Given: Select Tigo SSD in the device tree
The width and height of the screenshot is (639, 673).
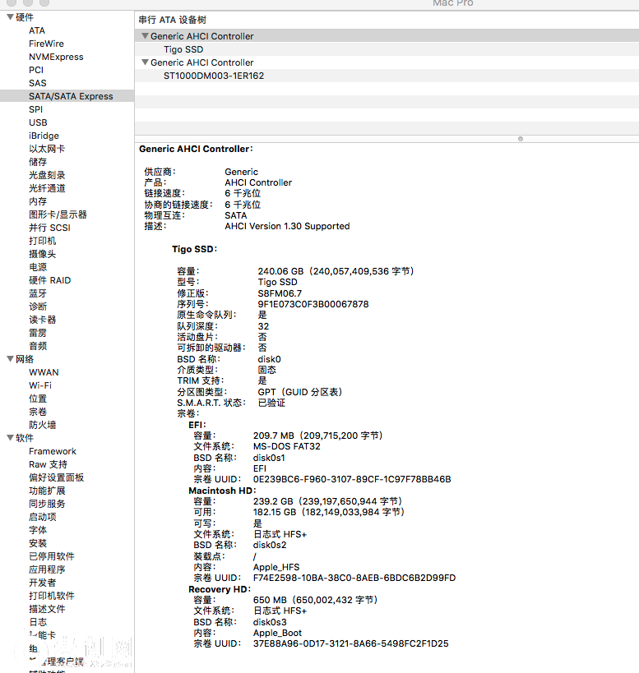Looking at the screenshot, I should [183, 49].
